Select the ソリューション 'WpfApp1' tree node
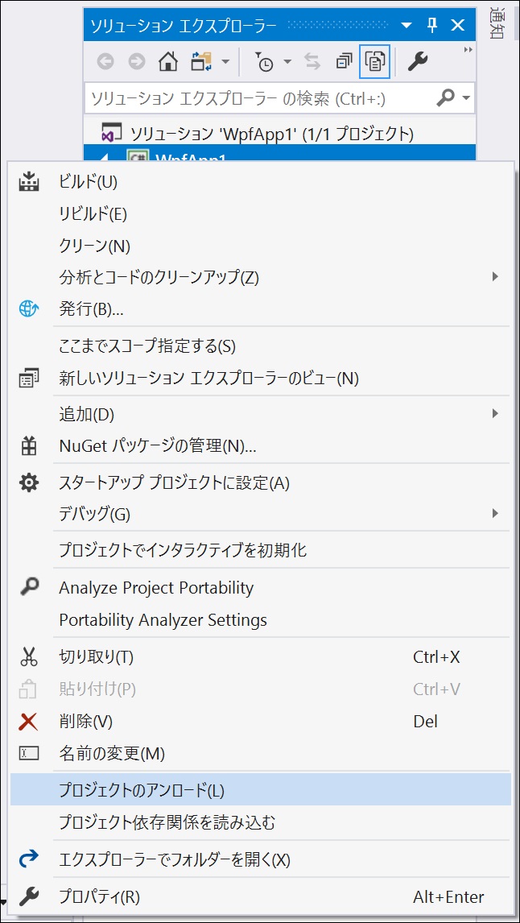520x923 pixels. [280, 133]
